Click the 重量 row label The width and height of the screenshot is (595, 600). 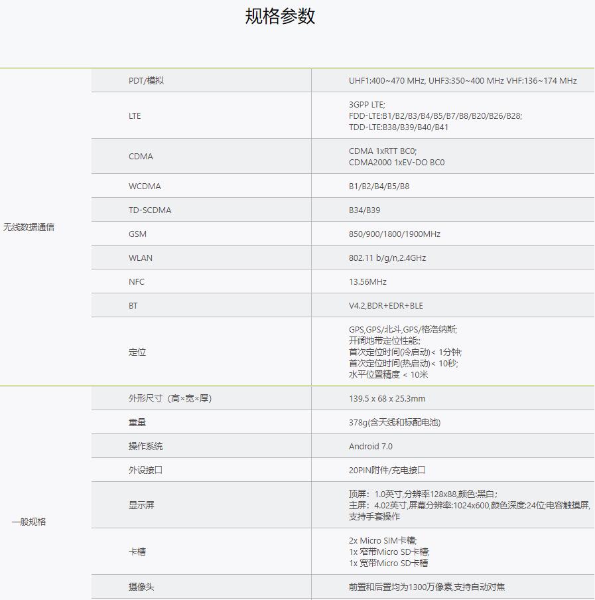(x=137, y=422)
